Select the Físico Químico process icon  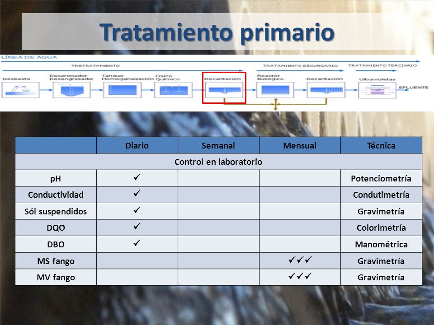[x=173, y=90]
